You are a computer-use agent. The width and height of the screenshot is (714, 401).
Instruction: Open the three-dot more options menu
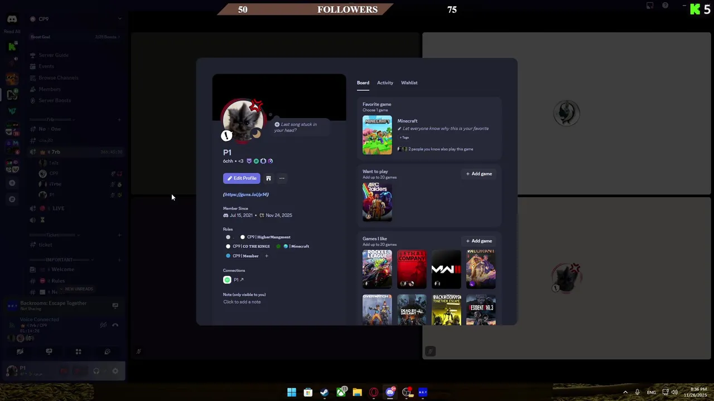tap(282, 178)
